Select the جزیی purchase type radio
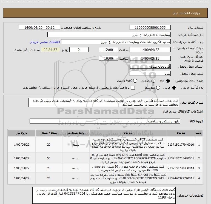The image size is (211, 204). [174, 88]
